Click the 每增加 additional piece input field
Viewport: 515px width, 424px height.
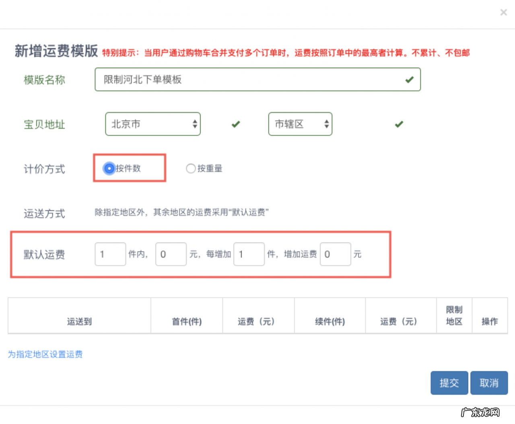pyautogui.click(x=249, y=254)
